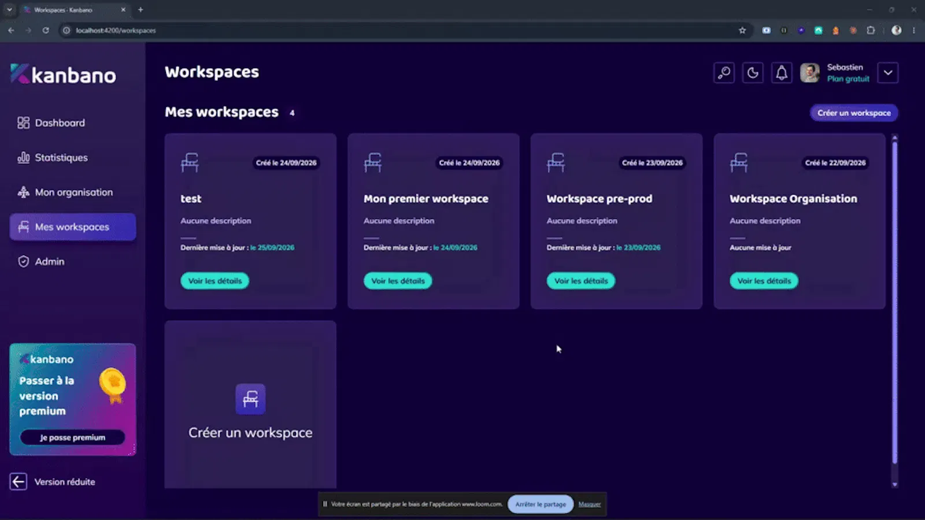Viewport: 925px width, 520px height.
Task: Open Chrome three-dot menu
Action: tap(914, 30)
